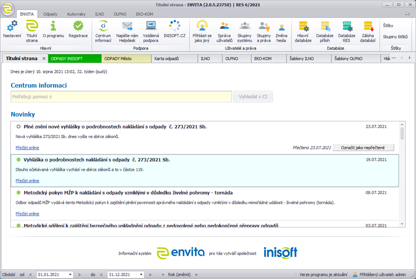Click the news list scroll-down arrow
Image resolution: width=416 pixels, height=279 pixels.
coord(402,224)
